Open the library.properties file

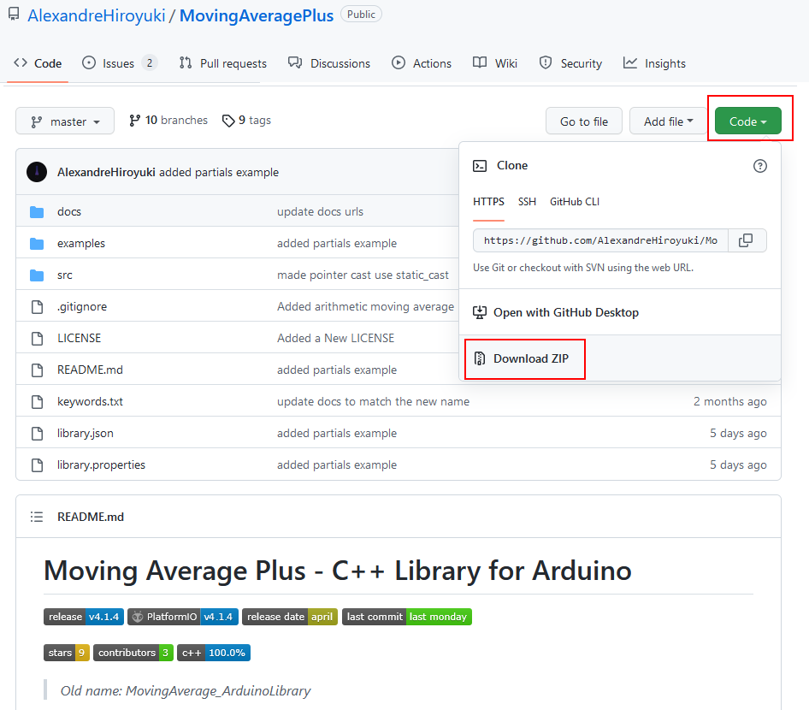tap(101, 464)
